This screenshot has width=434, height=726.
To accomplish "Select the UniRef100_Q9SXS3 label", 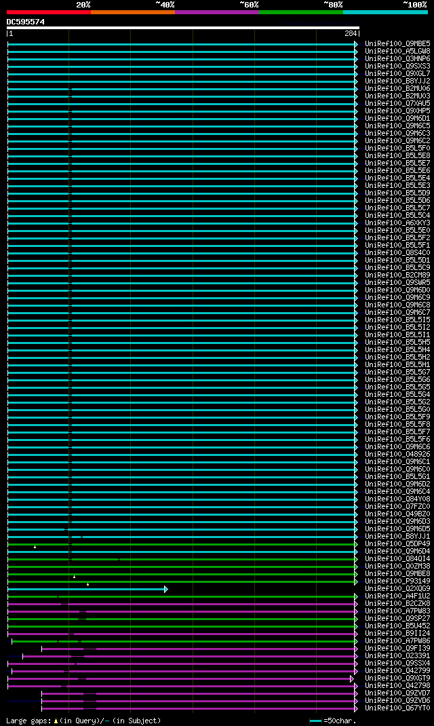I will [397, 66].
